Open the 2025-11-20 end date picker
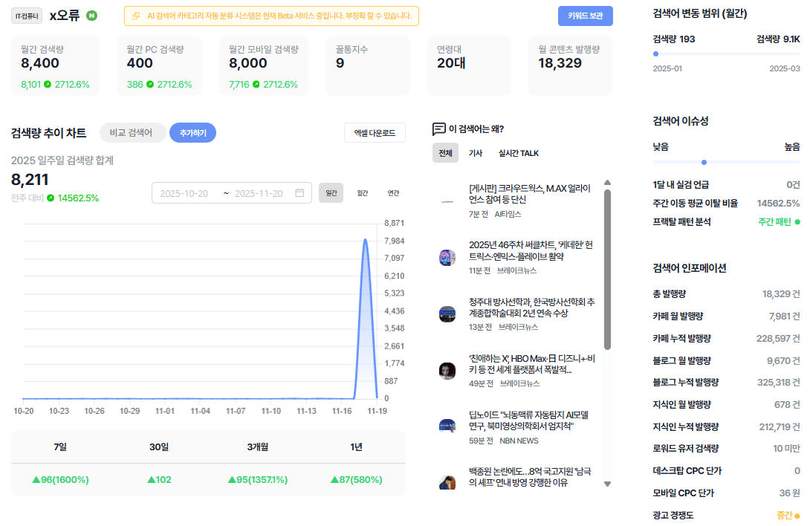This screenshot has height=526, width=810. (x=259, y=193)
